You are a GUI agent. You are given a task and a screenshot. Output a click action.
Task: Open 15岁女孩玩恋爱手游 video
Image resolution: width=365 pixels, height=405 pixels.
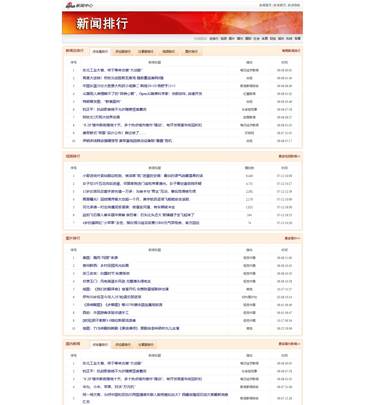pos(139,191)
